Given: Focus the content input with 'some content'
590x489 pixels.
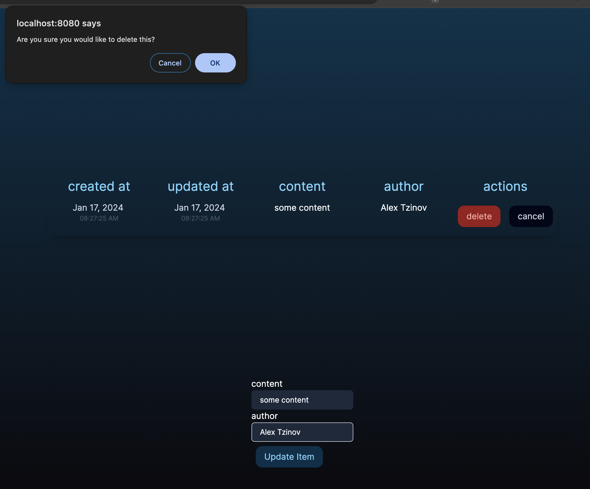Looking at the screenshot, I should click(302, 400).
